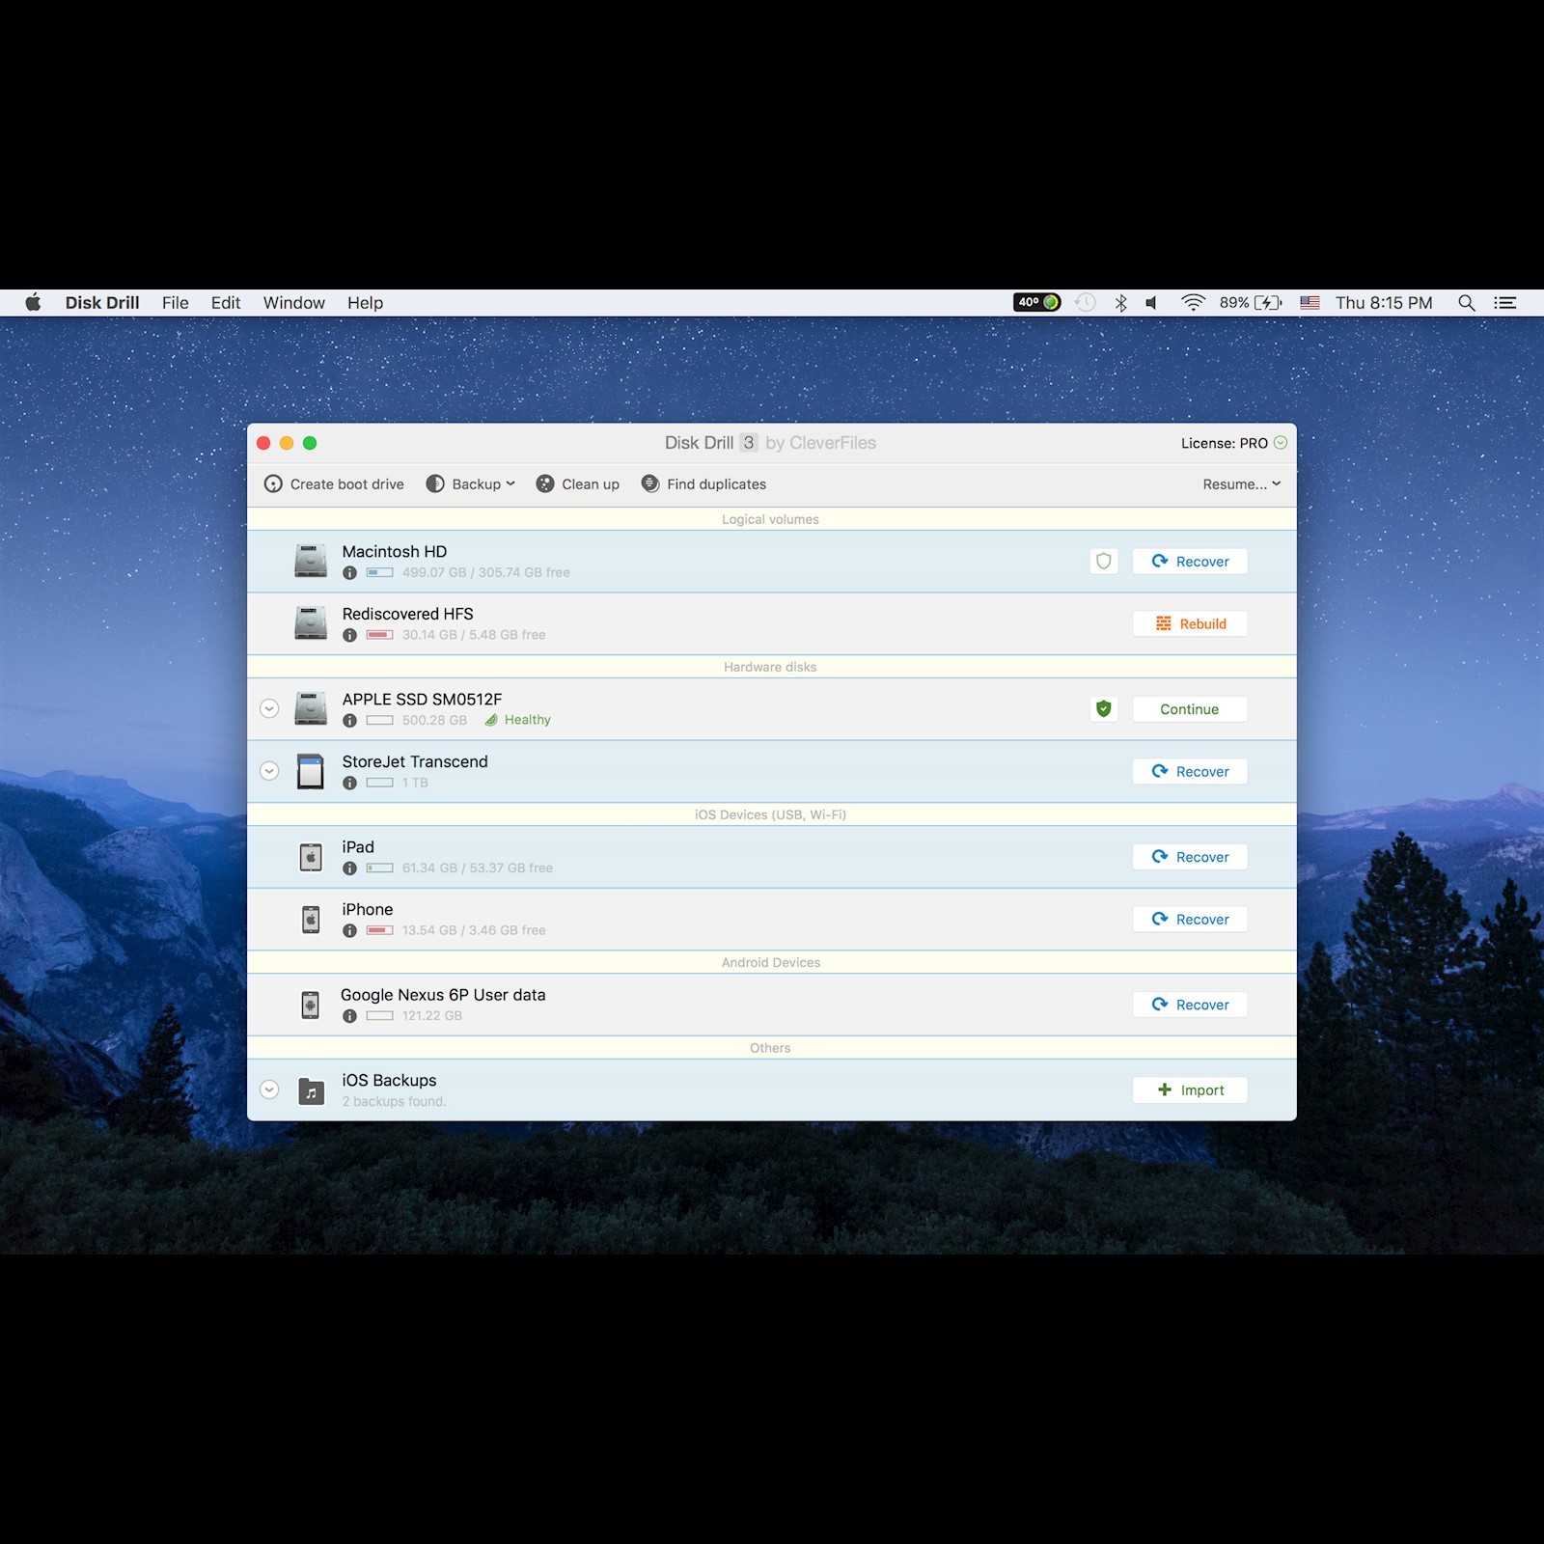Viewport: 1544px width, 1544px height.
Task: Click the StoreJet Transcend external disk icon
Action: pyautogui.click(x=311, y=771)
